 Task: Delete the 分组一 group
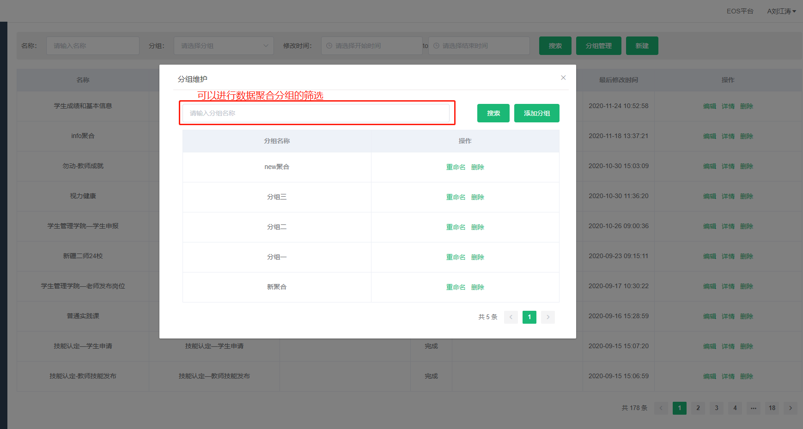coord(478,257)
